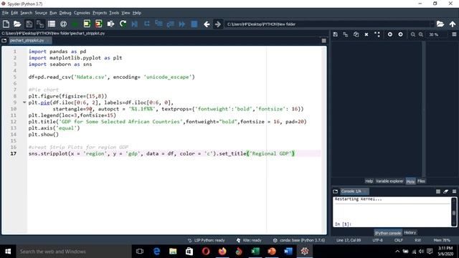Click the @ symbol toolbar icon
Image resolution: width=459 pixels, height=258 pixels.
click(x=63, y=24)
